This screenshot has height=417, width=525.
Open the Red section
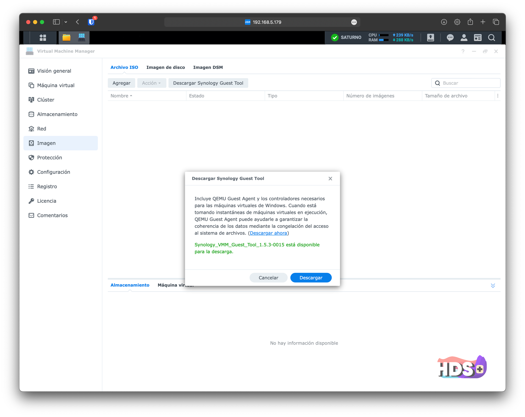61,129
